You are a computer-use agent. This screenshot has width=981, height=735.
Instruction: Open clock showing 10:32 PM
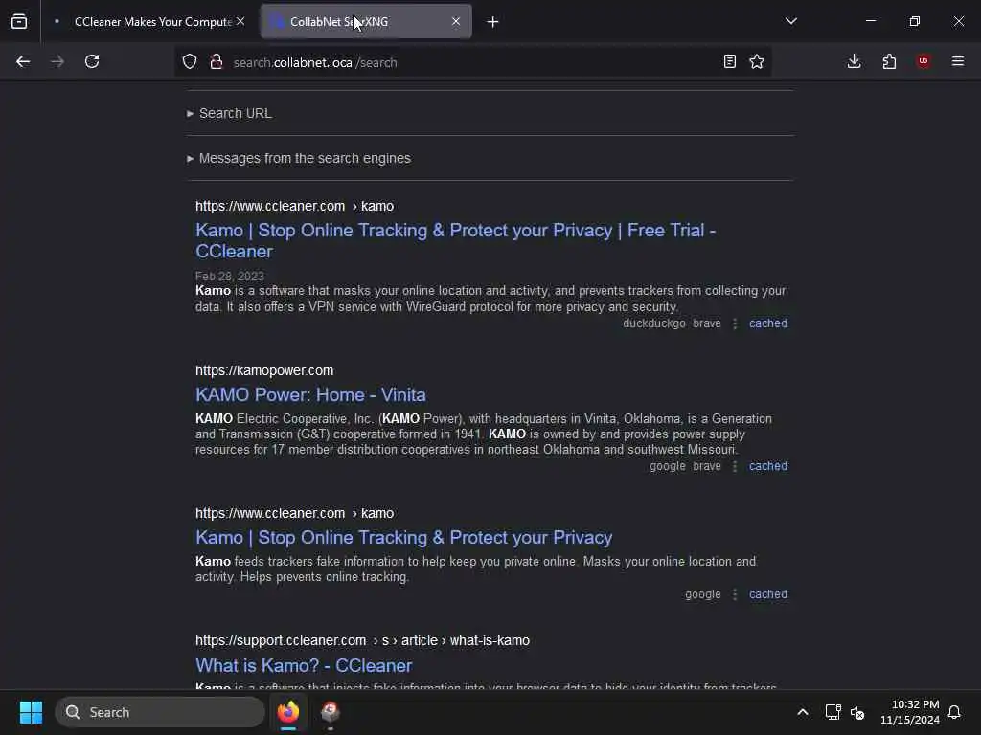pyautogui.click(x=910, y=712)
